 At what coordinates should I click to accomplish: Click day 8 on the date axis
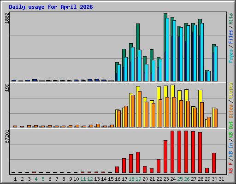tap(64, 179)
